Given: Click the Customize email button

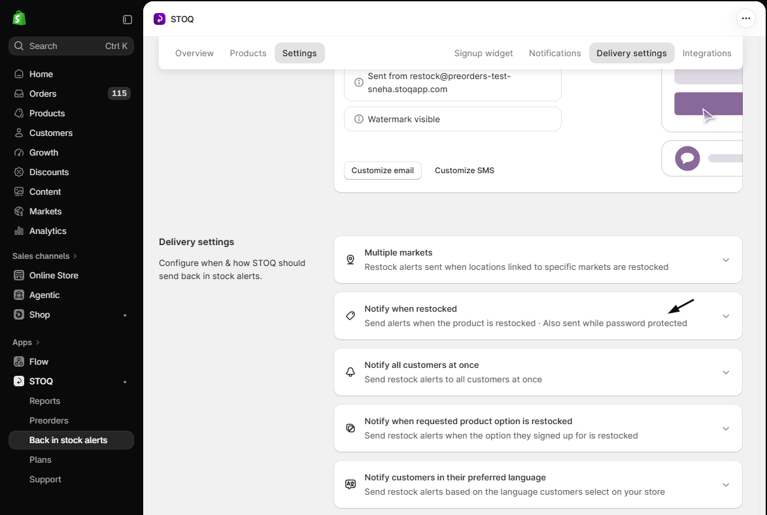Looking at the screenshot, I should [x=383, y=170].
